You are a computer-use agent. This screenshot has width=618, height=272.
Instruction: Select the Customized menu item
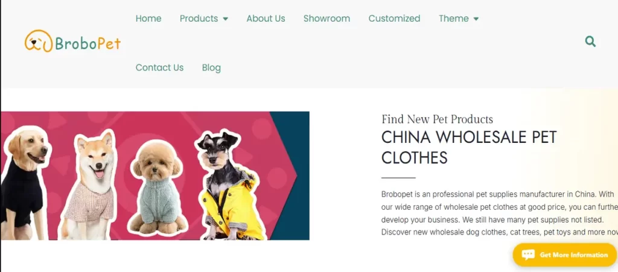click(394, 19)
